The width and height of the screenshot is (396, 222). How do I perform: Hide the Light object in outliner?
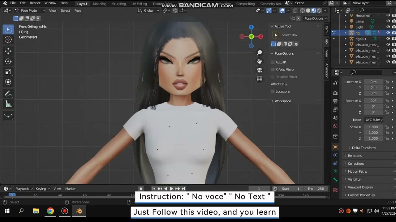(x=388, y=27)
